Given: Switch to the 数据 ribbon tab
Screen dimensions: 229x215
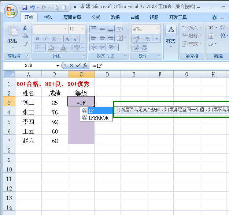Looking at the screenshot, I should coord(115,18).
